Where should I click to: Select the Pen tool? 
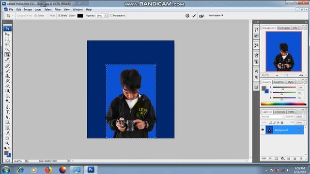7,107
